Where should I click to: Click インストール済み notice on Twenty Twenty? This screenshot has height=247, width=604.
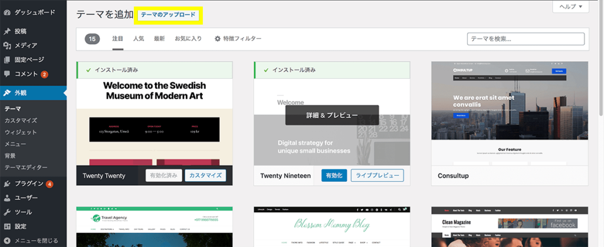pyautogui.click(x=155, y=71)
